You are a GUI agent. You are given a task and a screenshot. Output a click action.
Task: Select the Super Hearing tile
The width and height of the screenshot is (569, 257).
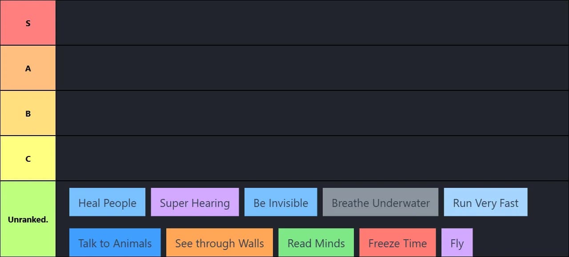(x=195, y=202)
